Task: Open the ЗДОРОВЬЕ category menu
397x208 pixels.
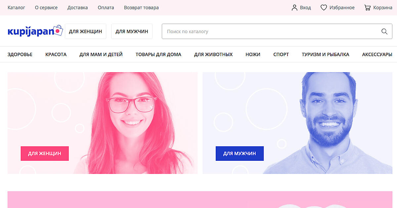Action: click(20, 54)
